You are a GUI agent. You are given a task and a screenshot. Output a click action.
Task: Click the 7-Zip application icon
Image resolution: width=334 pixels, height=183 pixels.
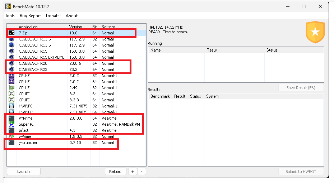(x=11, y=33)
